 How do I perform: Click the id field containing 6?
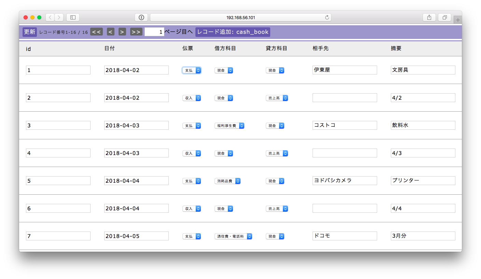click(58, 208)
